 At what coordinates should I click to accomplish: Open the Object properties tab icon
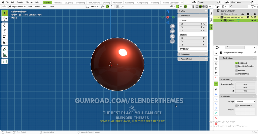[216, 90]
